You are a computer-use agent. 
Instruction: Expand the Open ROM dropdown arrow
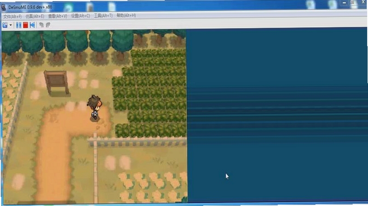tap(11, 25)
